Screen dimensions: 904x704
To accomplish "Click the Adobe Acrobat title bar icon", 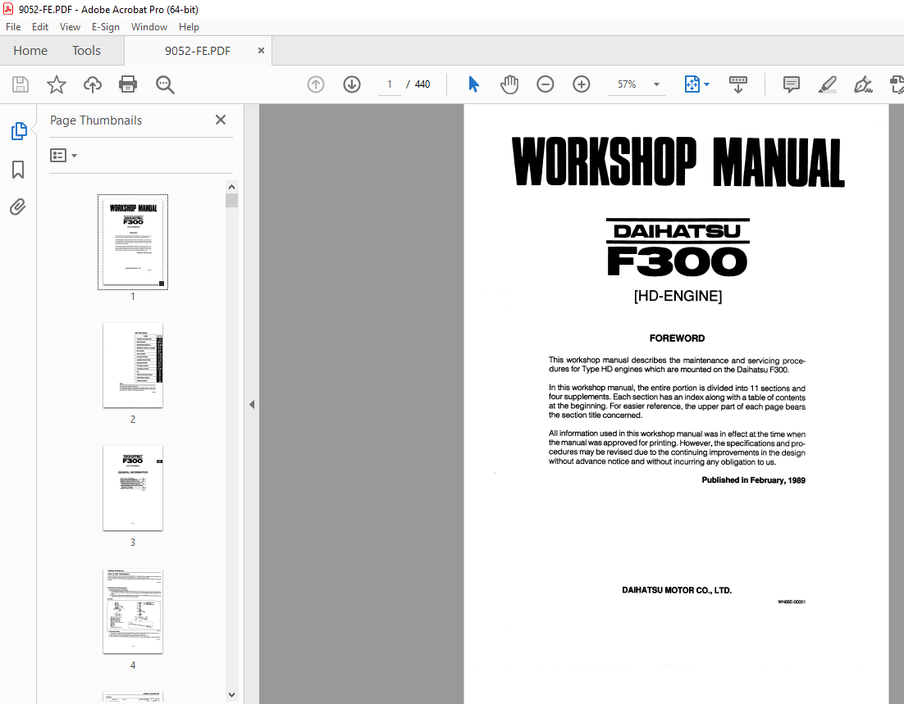I will tap(8, 9).
